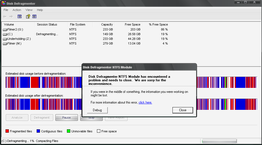
Task: Minimize the Disk Defragmenter window
Action: 238,2
